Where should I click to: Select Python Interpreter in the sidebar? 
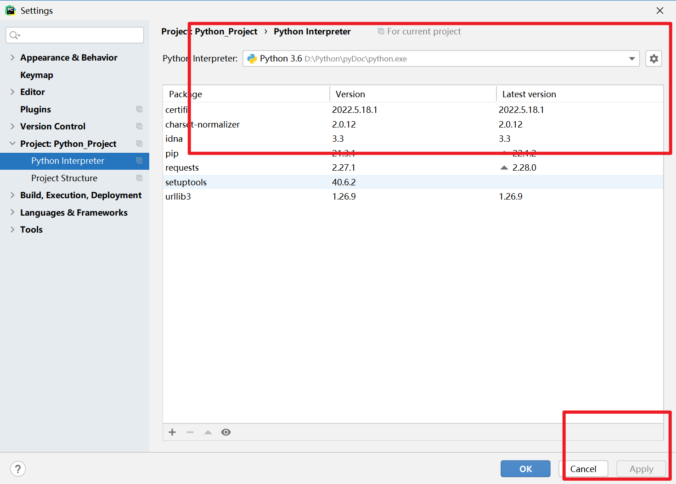pyautogui.click(x=74, y=161)
